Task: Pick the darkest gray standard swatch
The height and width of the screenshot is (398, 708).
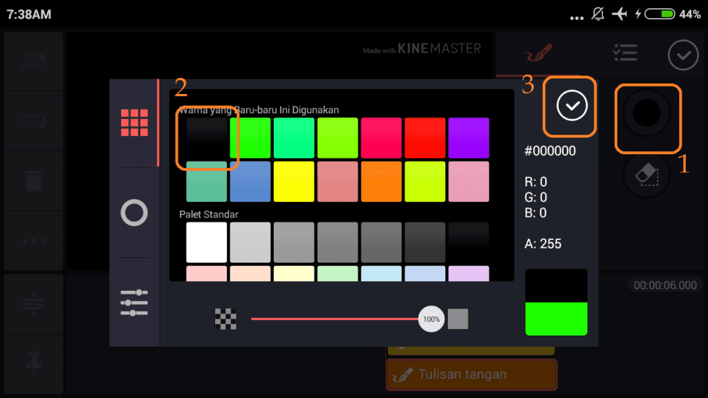Action: (425, 243)
